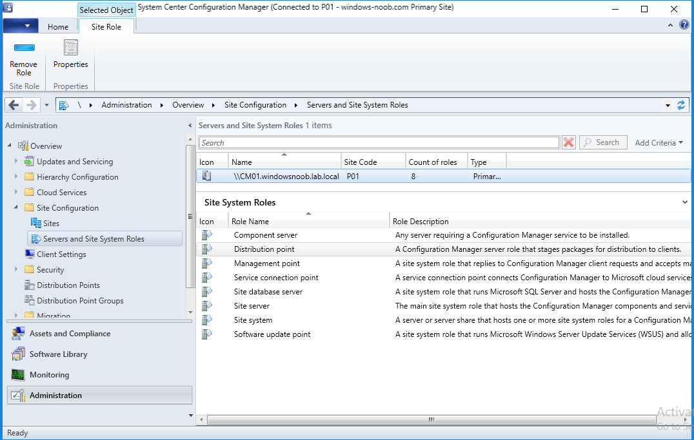
Task: Click inside the Search input field
Action: coord(379,142)
